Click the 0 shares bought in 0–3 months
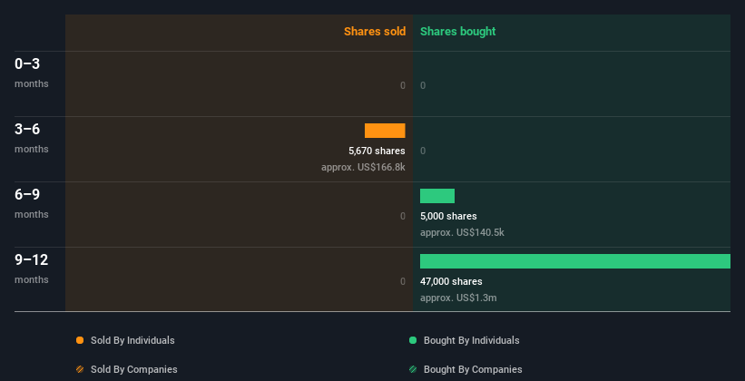 click(x=423, y=85)
